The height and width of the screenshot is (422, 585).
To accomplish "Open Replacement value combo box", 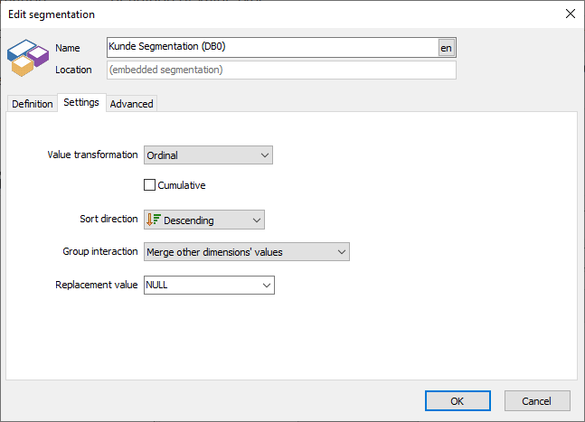I will pos(209,286).
